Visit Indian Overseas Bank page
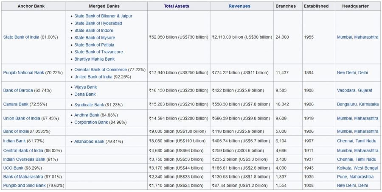Image resolution: width=382 pixels, height=192 pixels. tap(24, 159)
